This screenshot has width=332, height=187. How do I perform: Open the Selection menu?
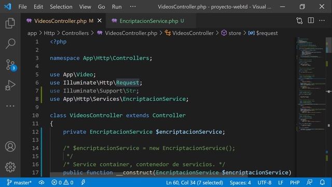coord(61,7)
